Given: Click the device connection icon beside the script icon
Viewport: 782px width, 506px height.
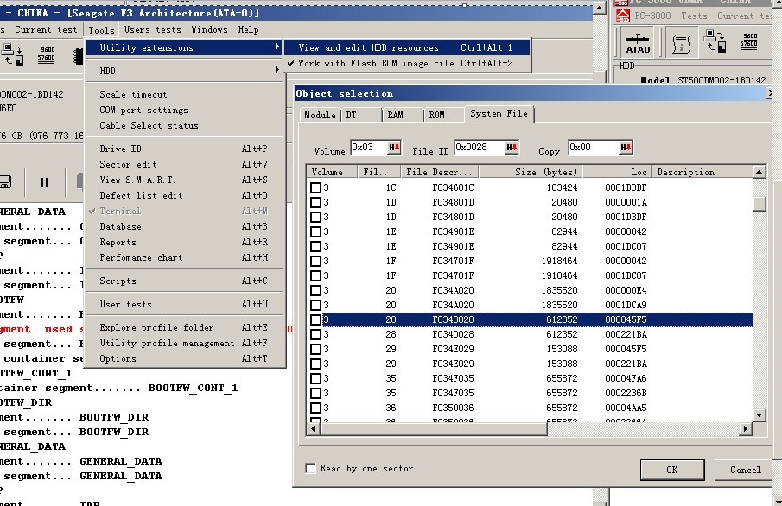Looking at the screenshot, I should (715, 41).
